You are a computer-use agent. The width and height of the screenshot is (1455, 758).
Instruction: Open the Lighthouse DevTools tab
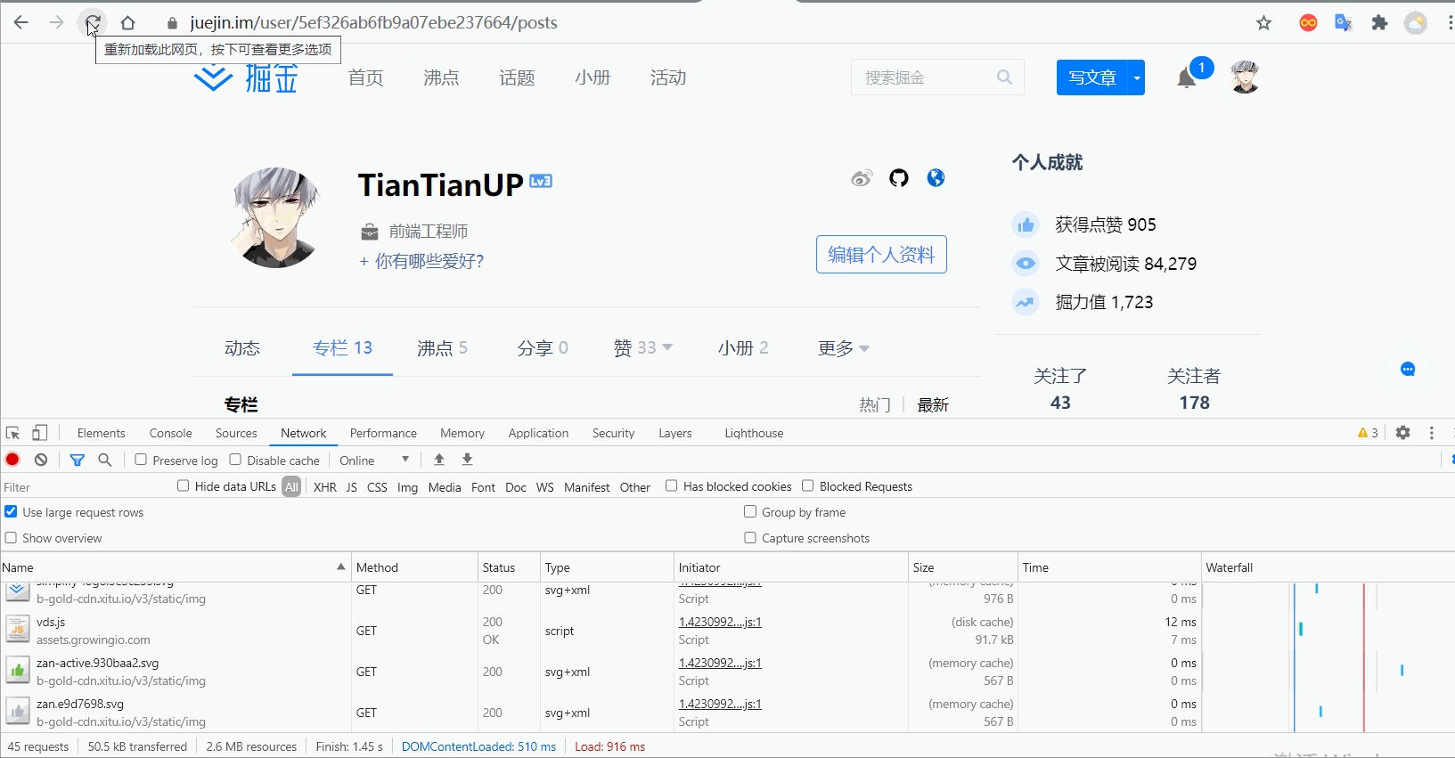[x=754, y=433]
